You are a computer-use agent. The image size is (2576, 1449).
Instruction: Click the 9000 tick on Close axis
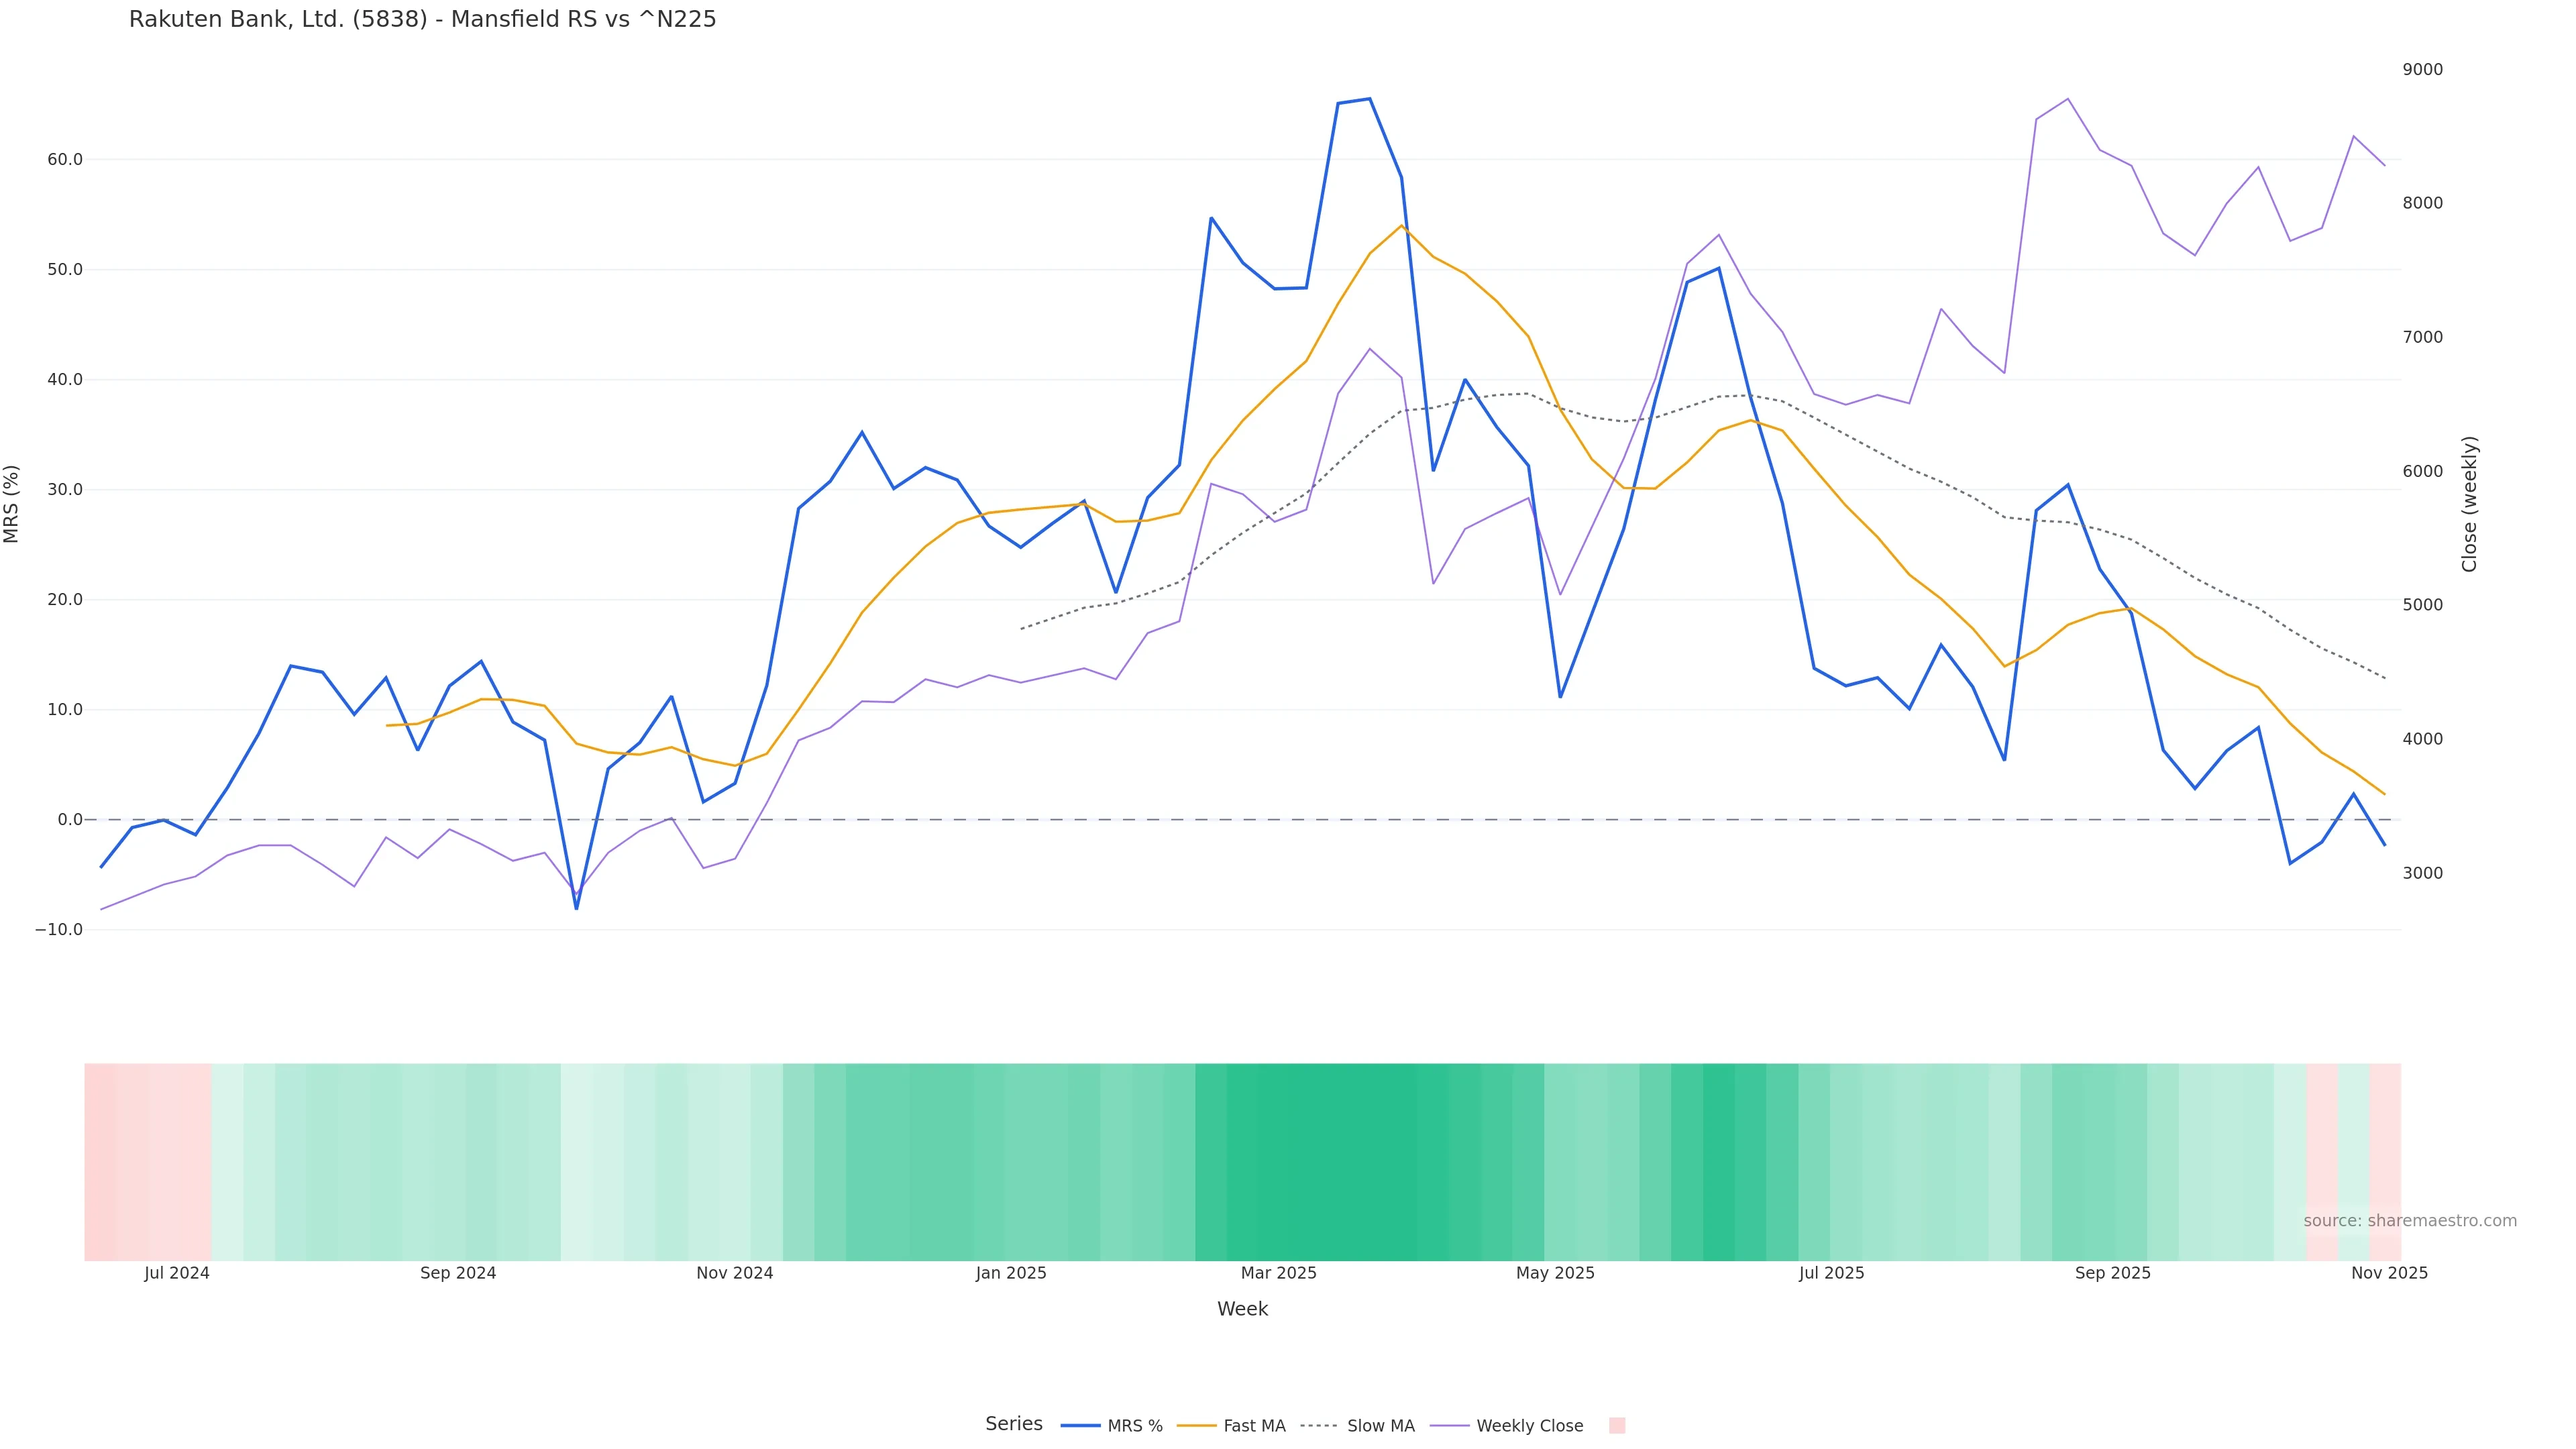pyautogui.click(x=2422, y=70)
